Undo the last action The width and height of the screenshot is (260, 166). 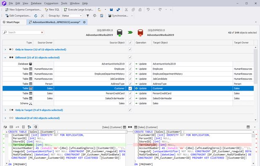tap(148, 10)
